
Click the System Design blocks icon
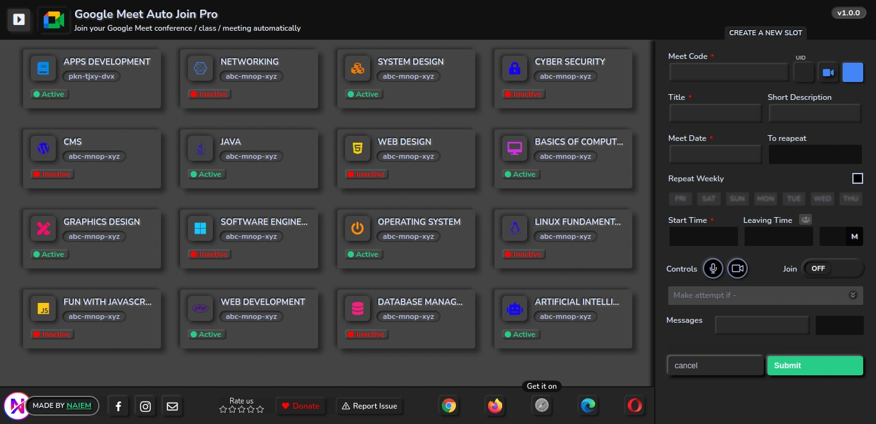[357, 69]
